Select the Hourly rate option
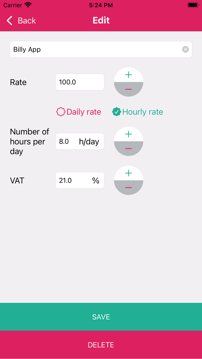 point(143,112)
